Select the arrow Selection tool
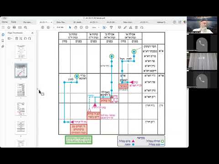219x164 pixels. pyautogui.click(x=70, y=27)
